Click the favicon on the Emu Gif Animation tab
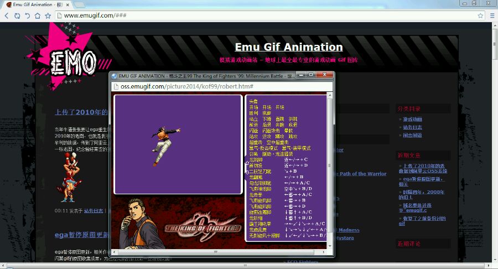Viewport: 498px width, 269px height. (x=9, y=5)
